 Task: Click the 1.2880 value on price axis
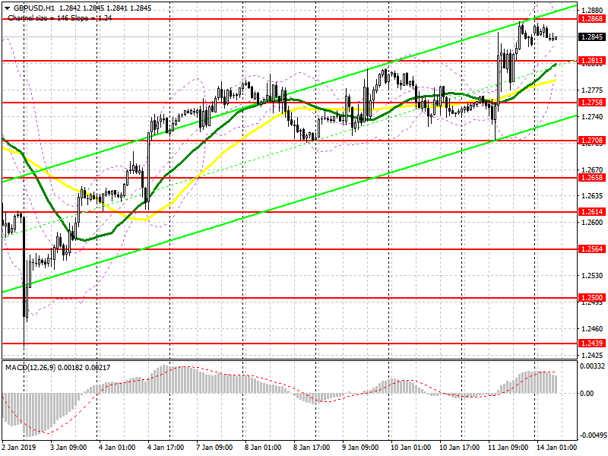pos(592,11)
